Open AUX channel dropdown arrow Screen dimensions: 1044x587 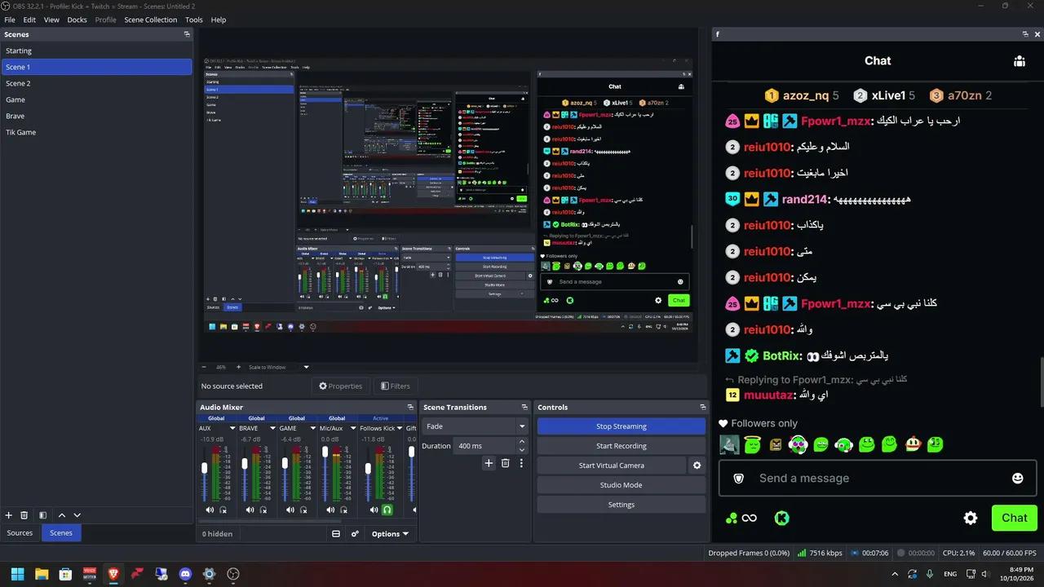(232, 428)
